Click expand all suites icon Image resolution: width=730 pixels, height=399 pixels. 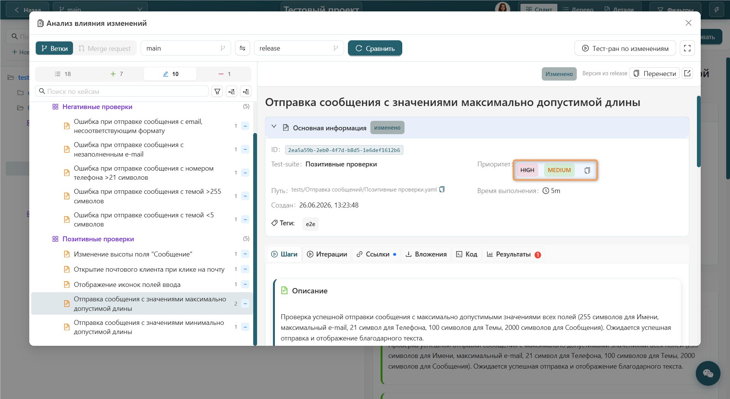(x=232, y=91)
